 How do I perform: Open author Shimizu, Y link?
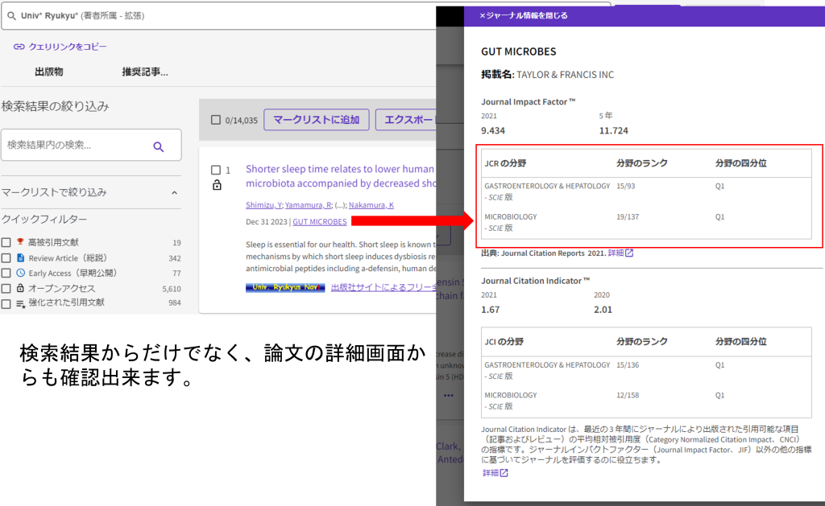[x=263, y=205]
